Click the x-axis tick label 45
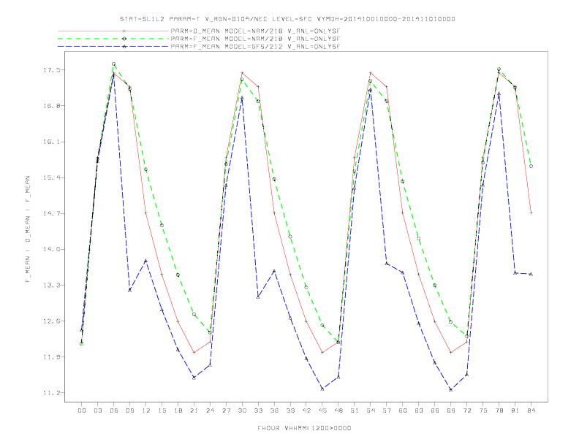This screenshot has width=579, height=447. point(322,410)
